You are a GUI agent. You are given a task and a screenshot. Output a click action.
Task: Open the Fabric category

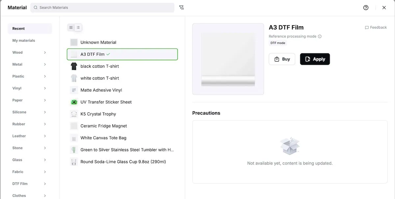pyautogui.click(x=30, y=172)
